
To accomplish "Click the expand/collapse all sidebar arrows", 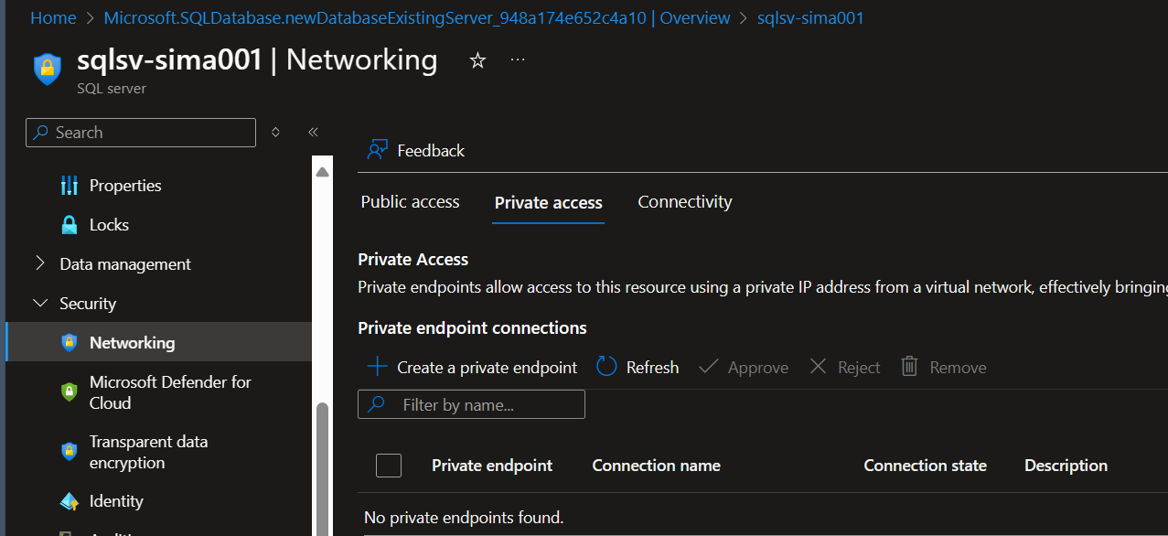I will pos(275,132).
